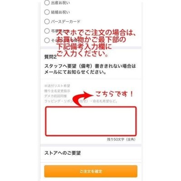Select the 出産お祝い radio button
181x181 pixels.
[x=47, y=3]
